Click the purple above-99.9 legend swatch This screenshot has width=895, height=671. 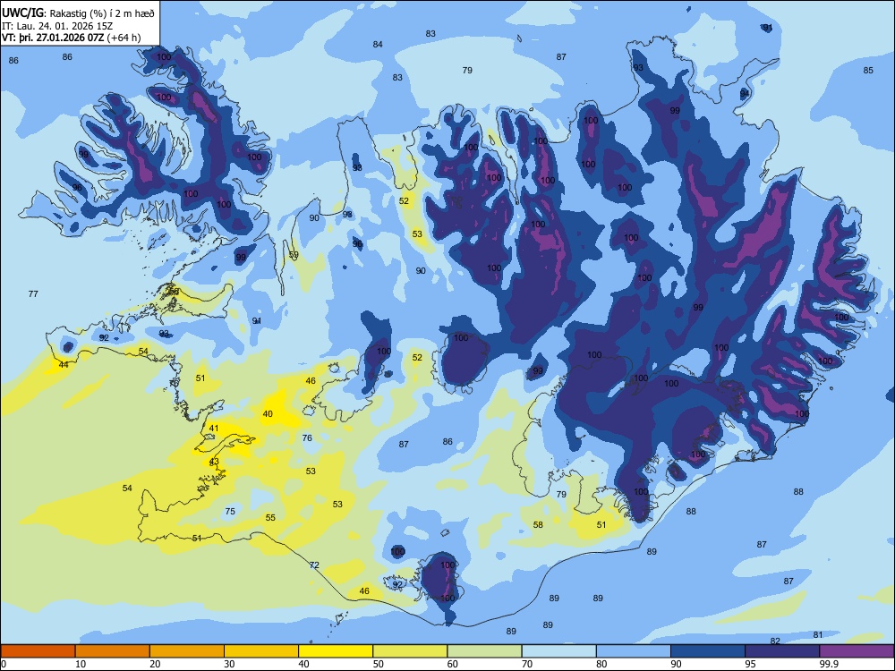pos(857,651)
